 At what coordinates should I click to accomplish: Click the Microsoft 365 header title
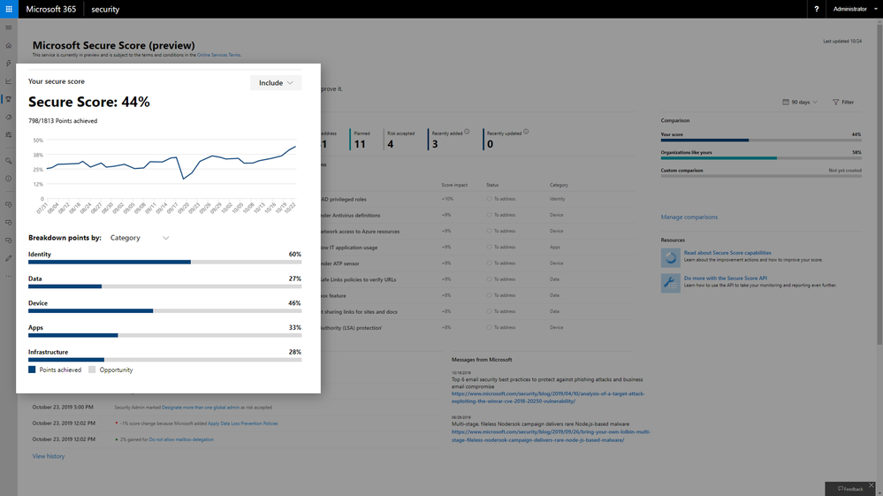click(x=50, y=9)
